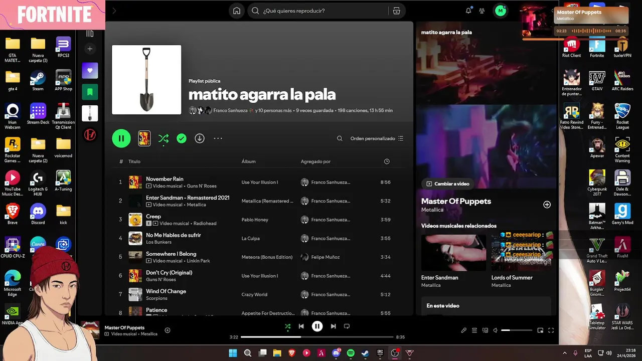Pause playback in bottom player bar
The width and height of the screenshot is (642, 361).
(x=317, y=326)
